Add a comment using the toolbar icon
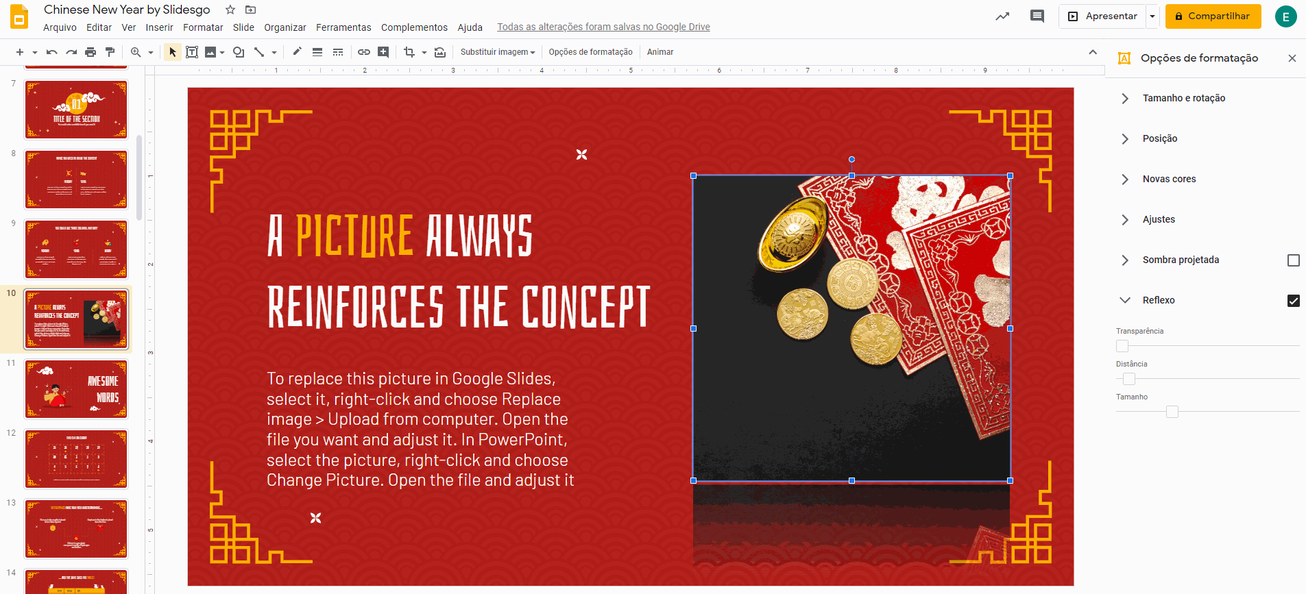 (x=383, y=52)
